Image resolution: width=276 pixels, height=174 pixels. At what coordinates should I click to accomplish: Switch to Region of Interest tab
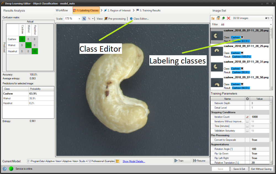pos(117,10)
